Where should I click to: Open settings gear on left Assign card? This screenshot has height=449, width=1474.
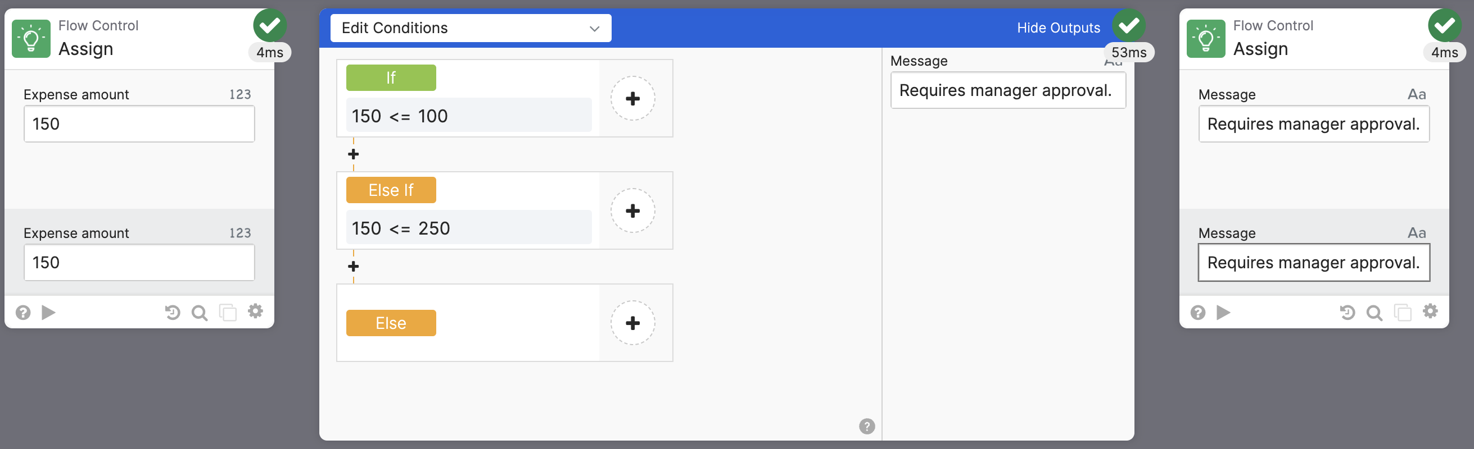[x=255, y=311]
